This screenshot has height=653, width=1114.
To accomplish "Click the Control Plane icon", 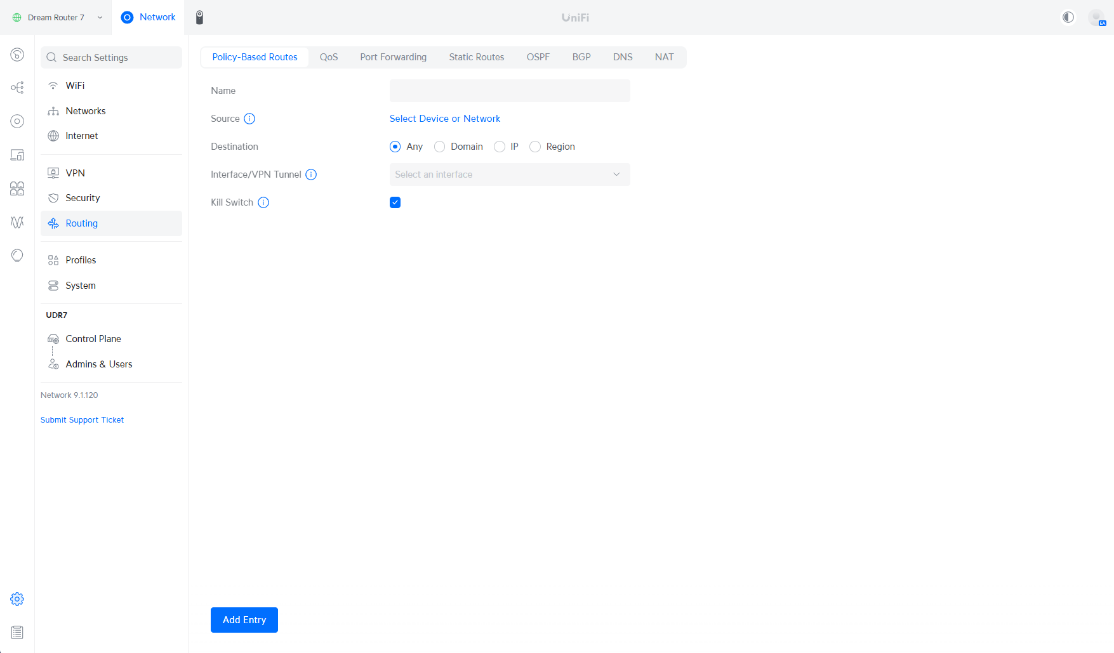I will (x=53, y=339).
